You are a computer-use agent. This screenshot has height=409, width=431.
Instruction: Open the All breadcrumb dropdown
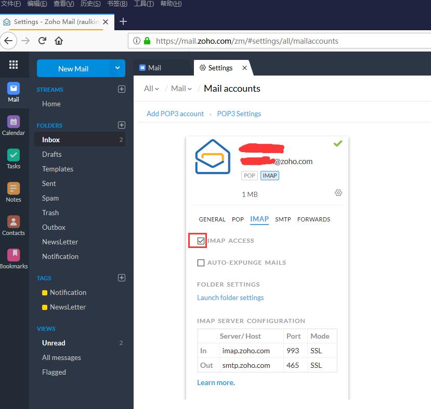151,89
